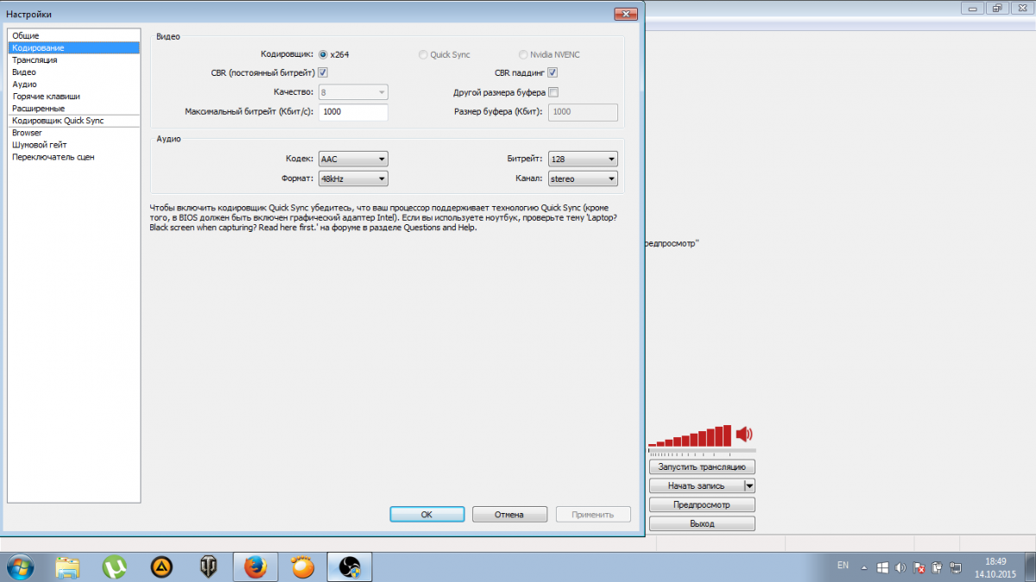Open the Windows Start menu orb

pos(20,566)
